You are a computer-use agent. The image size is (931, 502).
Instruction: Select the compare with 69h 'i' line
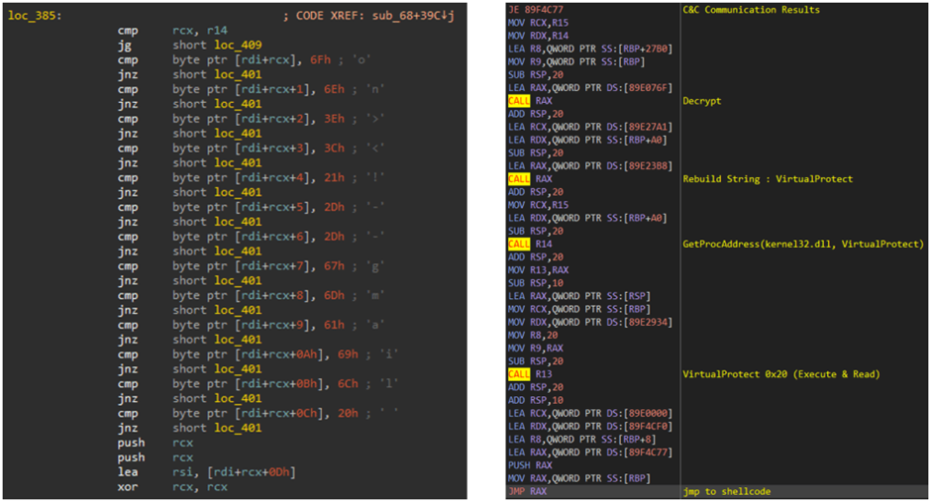tap(258, 354)
